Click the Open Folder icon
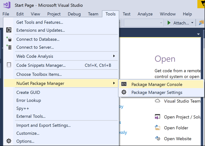Image resolution: width=205 pixels, height=146 pixels. click(157, 127)
